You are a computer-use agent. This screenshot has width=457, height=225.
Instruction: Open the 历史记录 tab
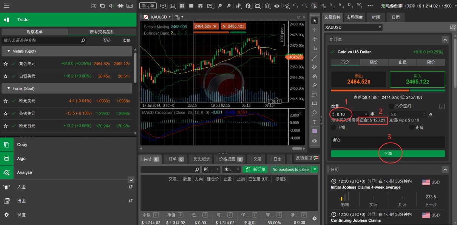tap(201, 159)
